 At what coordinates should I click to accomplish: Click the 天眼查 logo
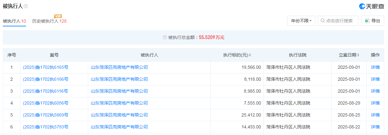tap(371, 6)
